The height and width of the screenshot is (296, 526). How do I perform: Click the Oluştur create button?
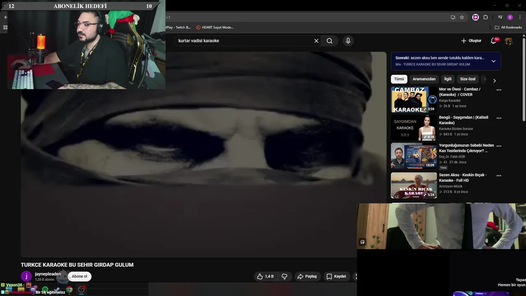coord(471,41)
